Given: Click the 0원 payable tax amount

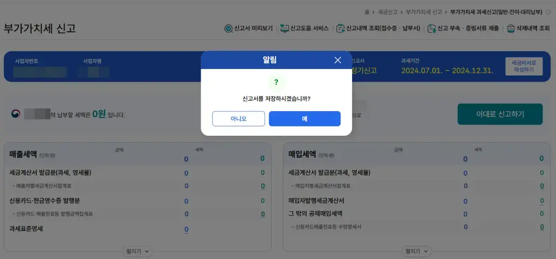Looking at the screenshot, I should click(x=100, y=114).
